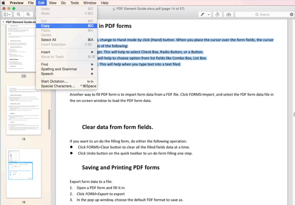Expand the Insert submenu
The height and width of the screenshot is (205, 295).
pyautogui.click(x=66, y=52)
